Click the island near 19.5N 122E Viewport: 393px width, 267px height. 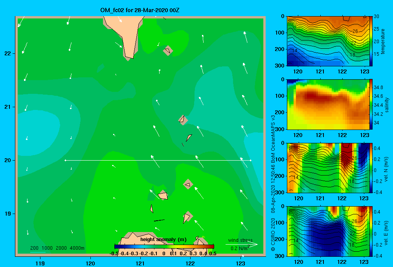point(188,184)
